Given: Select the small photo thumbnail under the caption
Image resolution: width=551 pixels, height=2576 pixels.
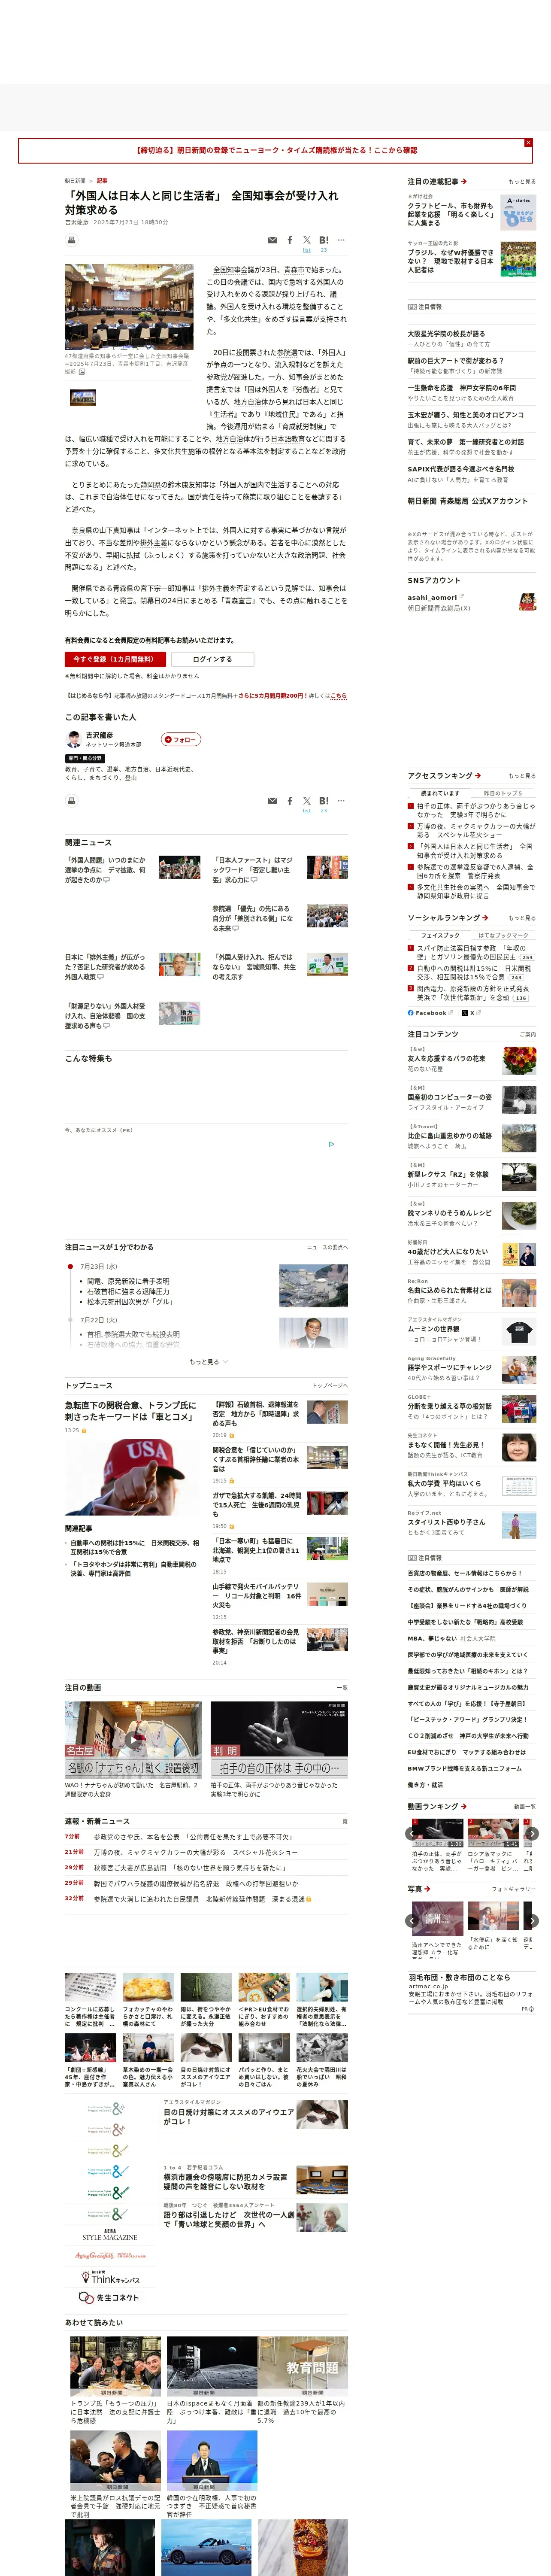Looking at the screenshot, I should [x=83, y=398].
